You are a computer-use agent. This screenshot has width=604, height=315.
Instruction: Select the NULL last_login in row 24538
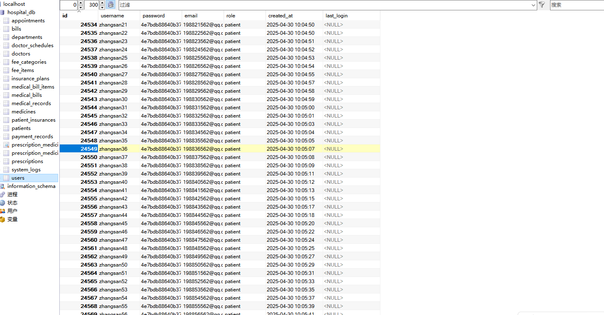pos(351,58)
